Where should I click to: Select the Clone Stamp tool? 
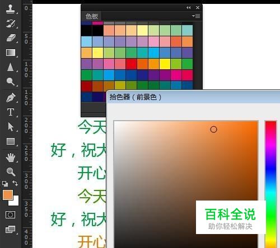click(10, 9)
